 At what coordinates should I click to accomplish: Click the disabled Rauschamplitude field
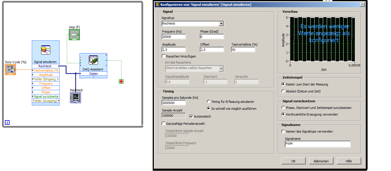coord(177,82)
